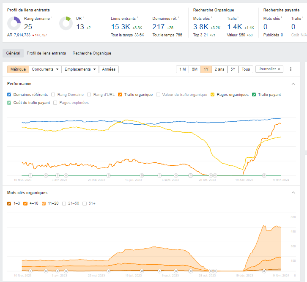Toggle the 11–20 keyword position checkbox
307x282 pixels.
44,203
